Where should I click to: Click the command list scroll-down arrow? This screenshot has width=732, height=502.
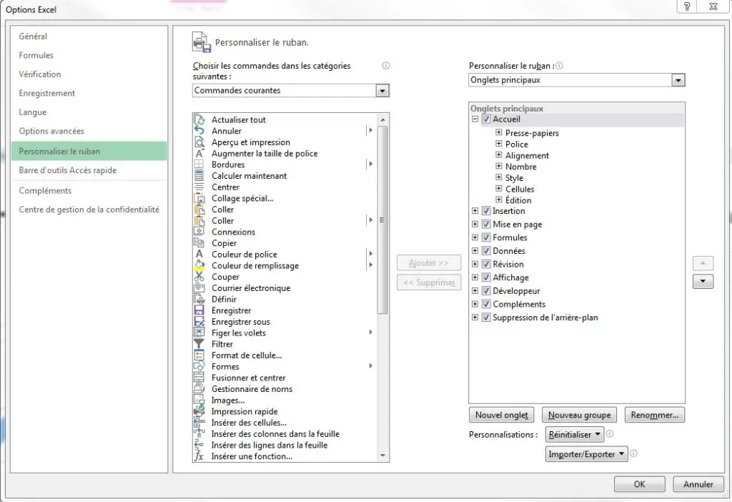pyautogui.click(x=383, y=456)
